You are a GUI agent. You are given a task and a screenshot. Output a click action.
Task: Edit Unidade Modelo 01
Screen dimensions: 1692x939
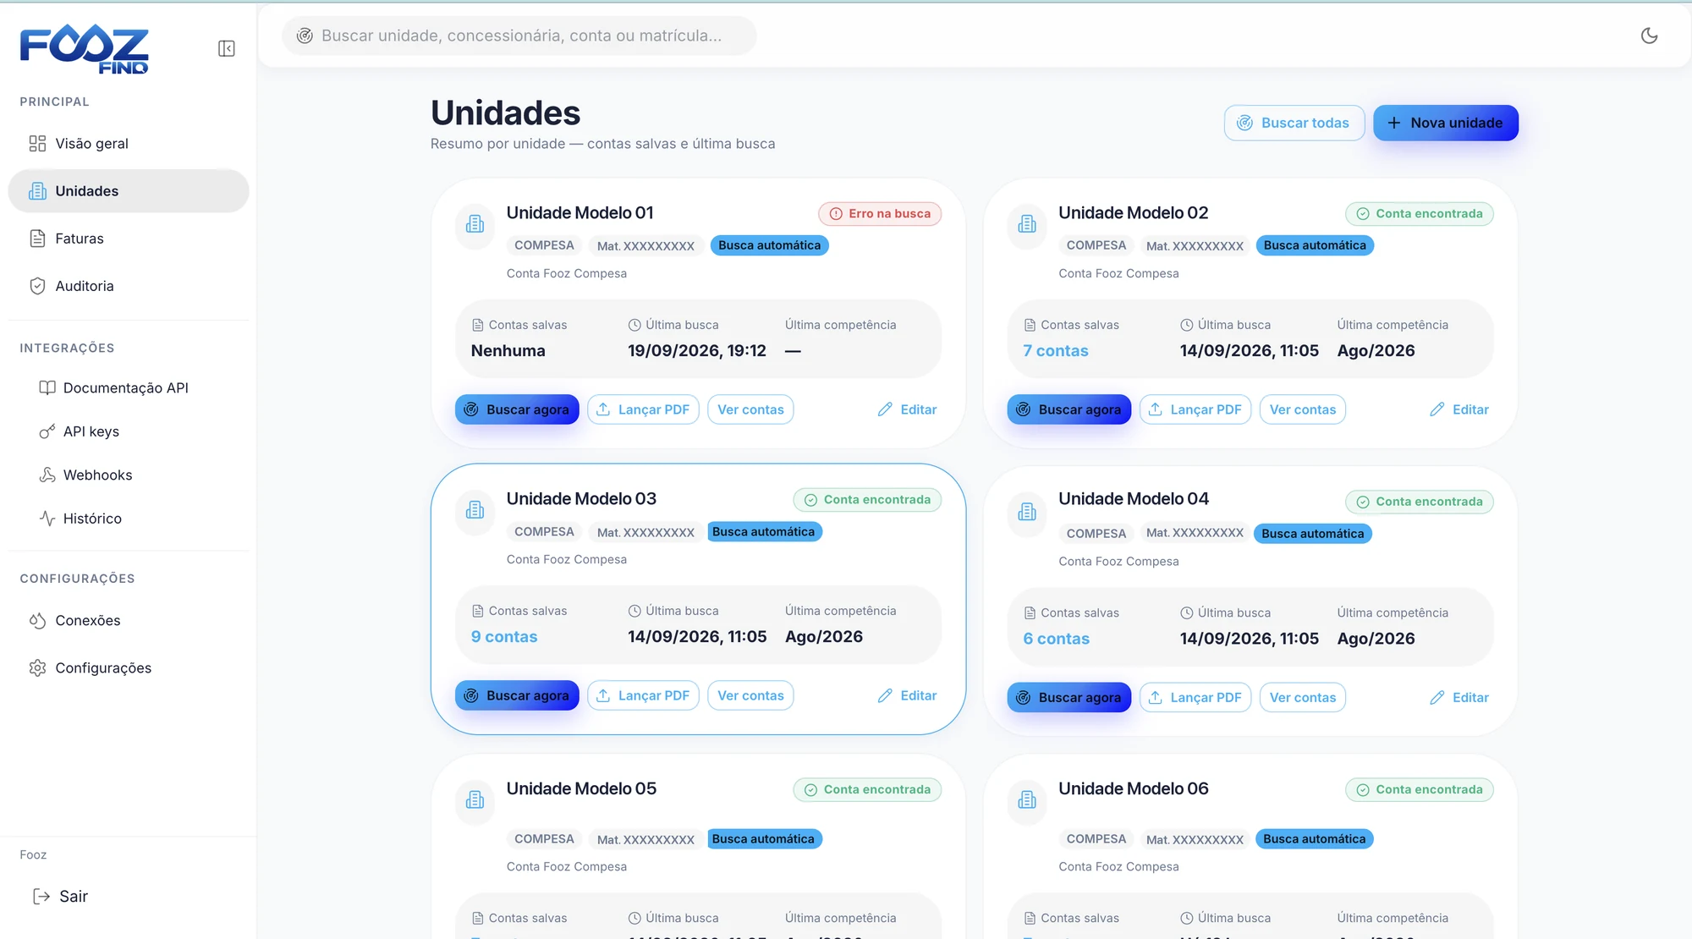pos(907,409)
